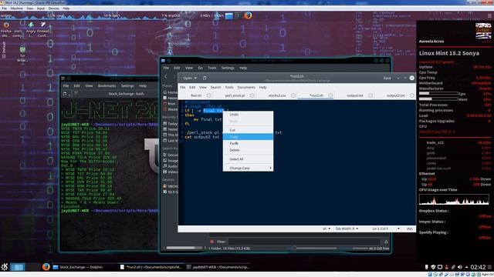
Task: Open the editor's Open dropdown button
Action: 190,78
